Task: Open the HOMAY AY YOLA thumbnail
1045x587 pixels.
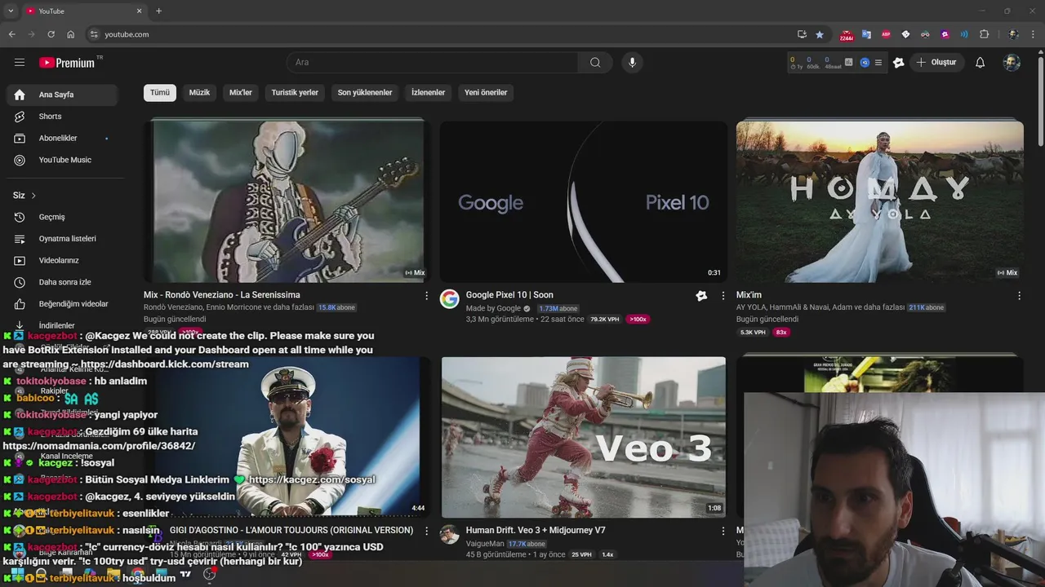Action: [880, 201]
